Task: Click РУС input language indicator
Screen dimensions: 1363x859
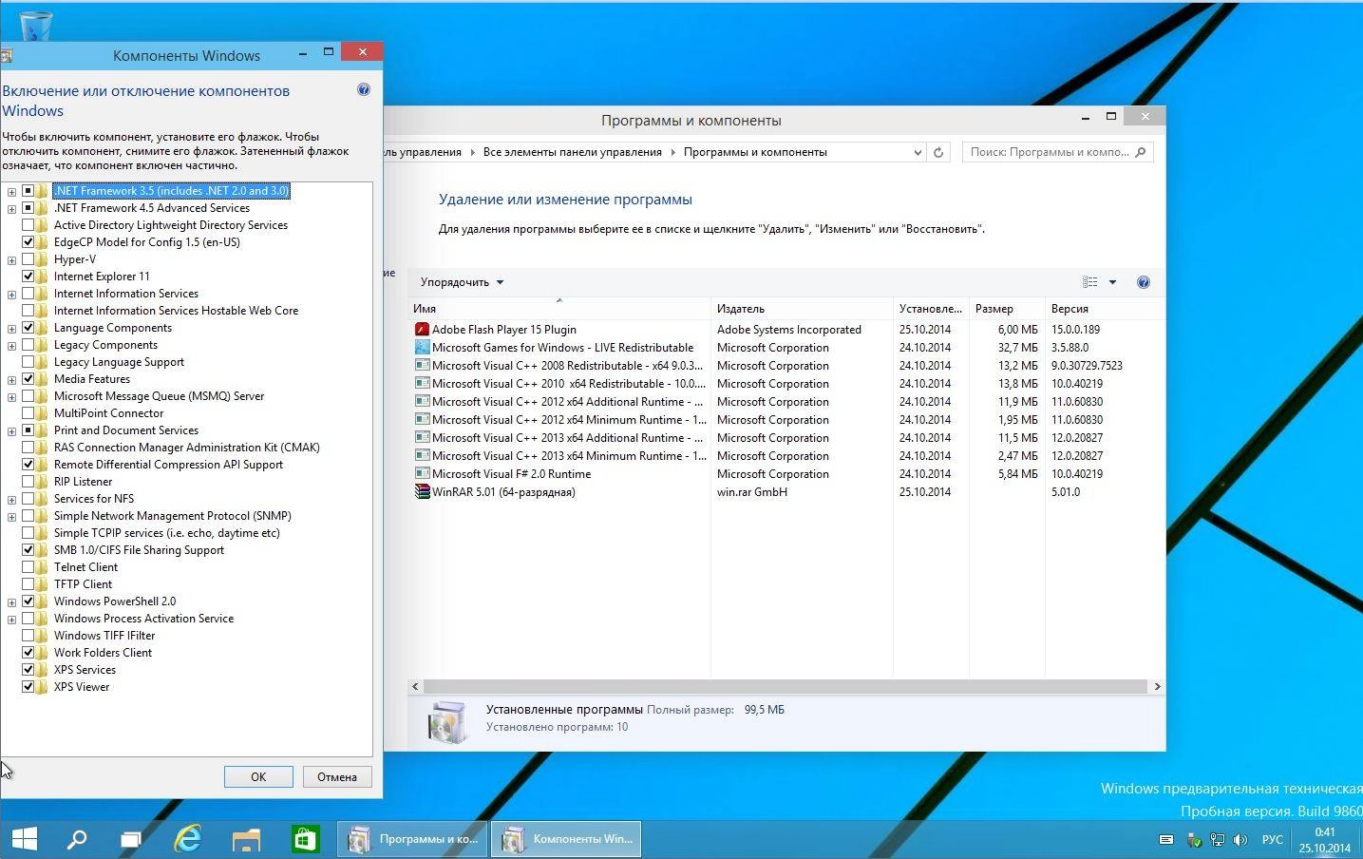Action: (x=1272, y=840)
